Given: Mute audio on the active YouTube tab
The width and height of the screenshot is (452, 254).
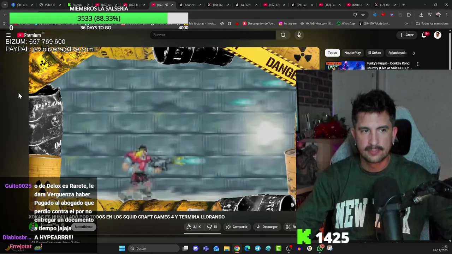Looking at the screenshot, I should point(167,5).
